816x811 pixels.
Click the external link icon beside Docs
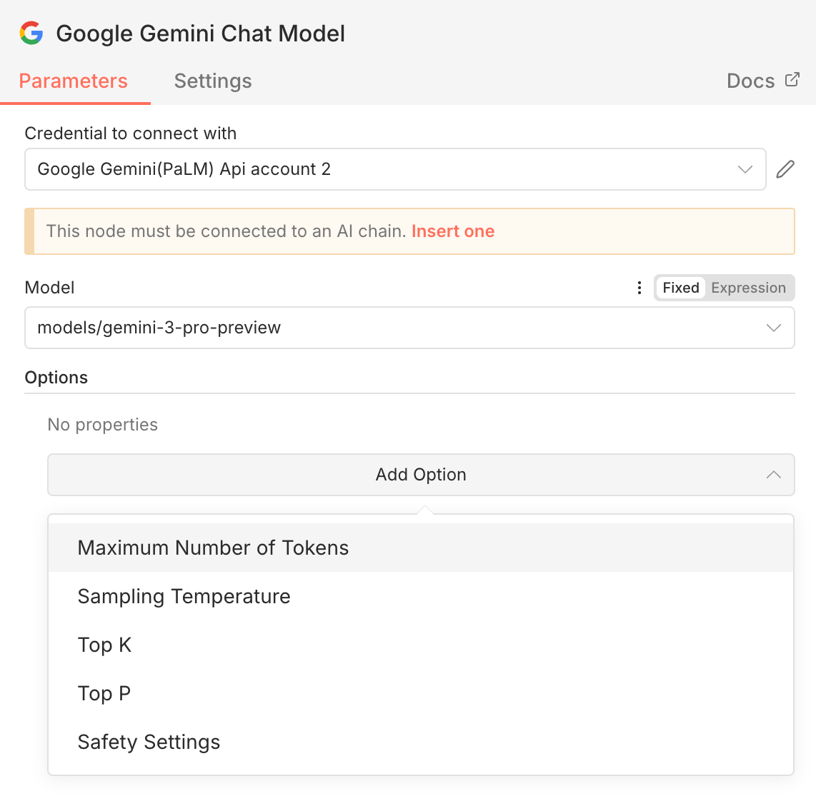792,80
